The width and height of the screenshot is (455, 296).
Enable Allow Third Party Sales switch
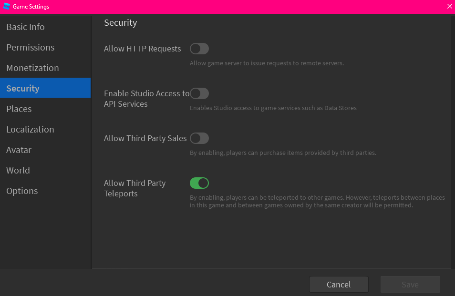point(199,138)
